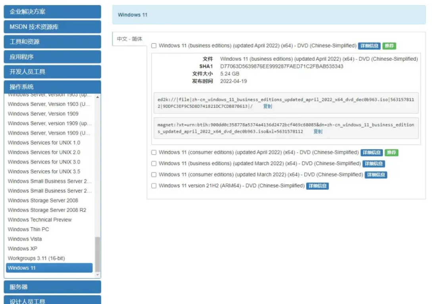
Task: Expand the 设计人员工具 section
Action: (52, 300)
